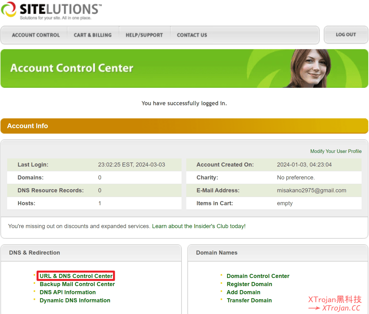369x314 pixels.
Task: Click the Account Info heading
Action: 28,126
